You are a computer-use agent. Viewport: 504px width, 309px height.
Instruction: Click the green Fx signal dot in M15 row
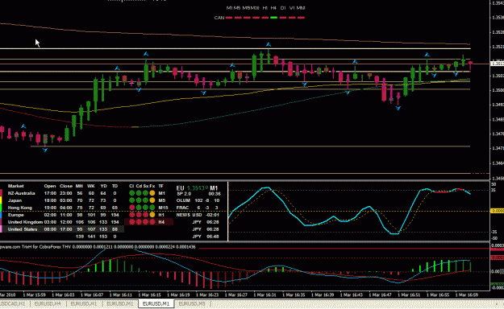click(x=152, y=208)
